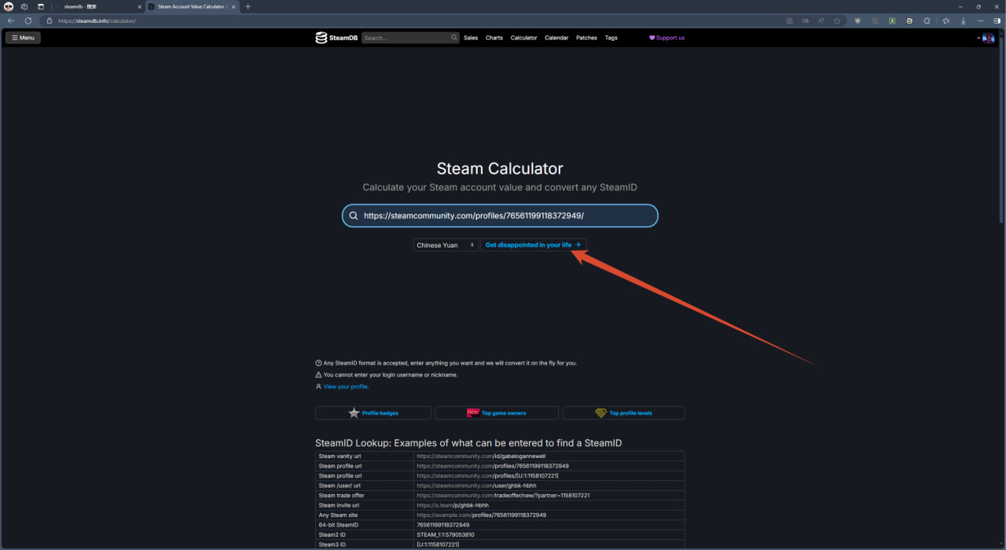Open the SteamDB user avatar dropdown
The height and width of the screenshot is (550, 1006).
[x=987, y=38]
